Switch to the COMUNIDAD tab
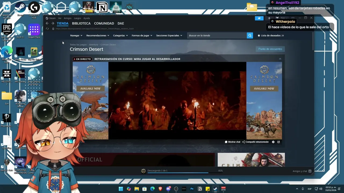 pos(104,23)
